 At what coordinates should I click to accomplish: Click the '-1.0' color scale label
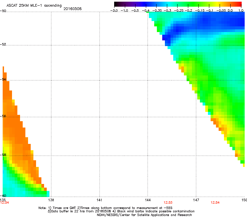click(125, 11)
